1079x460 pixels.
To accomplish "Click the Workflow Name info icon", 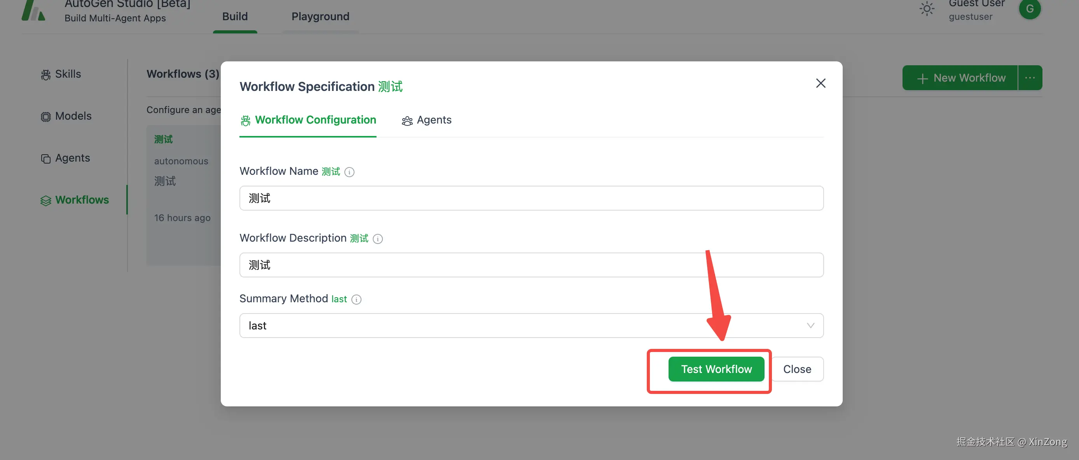I will [x=349, y=172].
